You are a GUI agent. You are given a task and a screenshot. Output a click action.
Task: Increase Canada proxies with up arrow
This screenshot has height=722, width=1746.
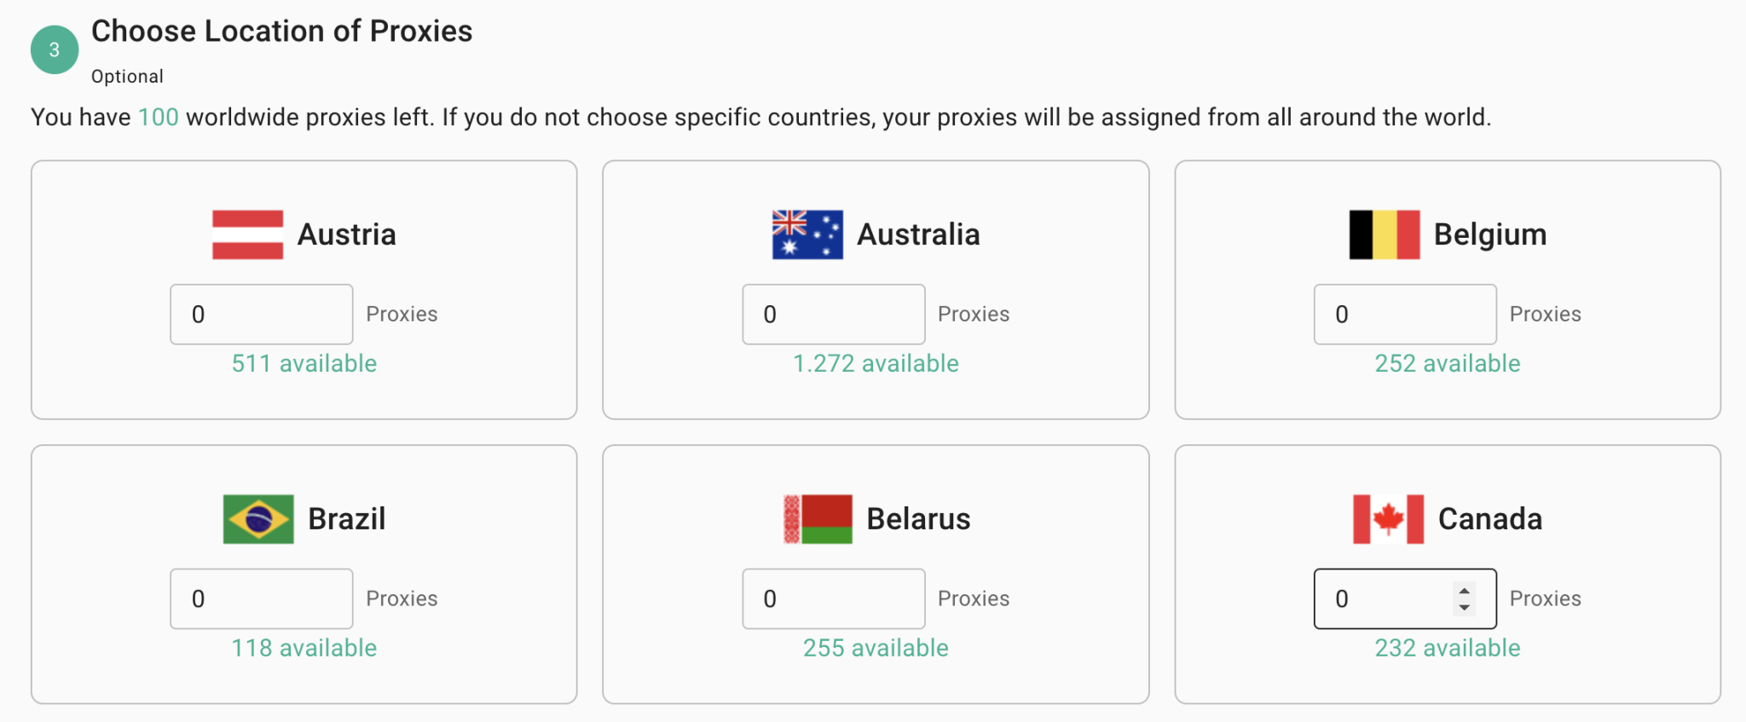pos(1464,591)
